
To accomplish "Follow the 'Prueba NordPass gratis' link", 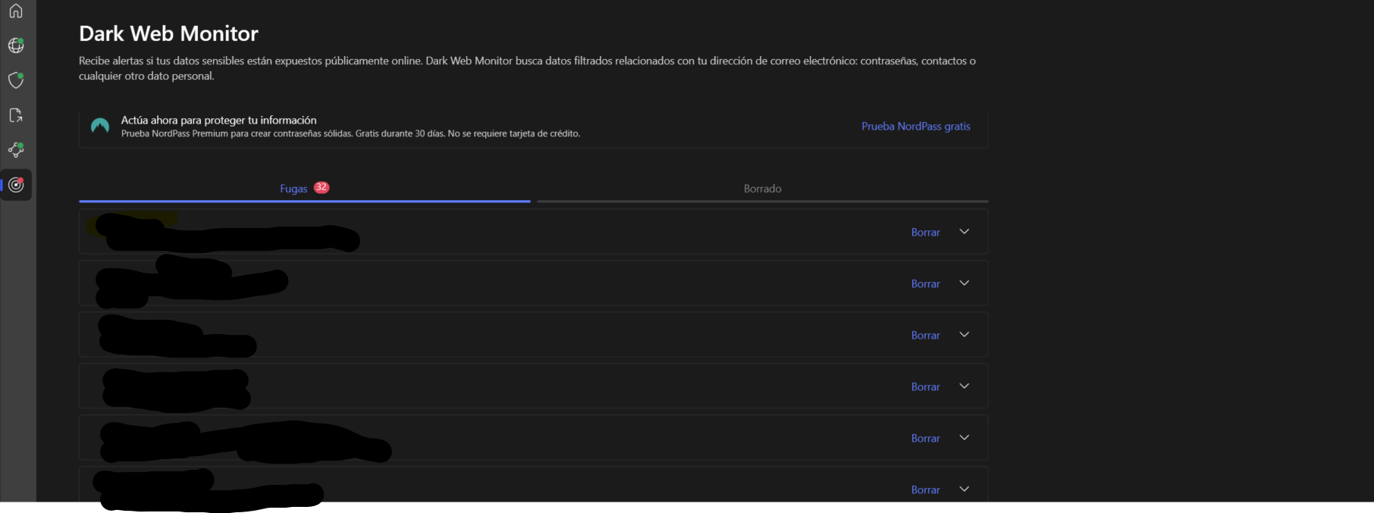I will point(915,127).
